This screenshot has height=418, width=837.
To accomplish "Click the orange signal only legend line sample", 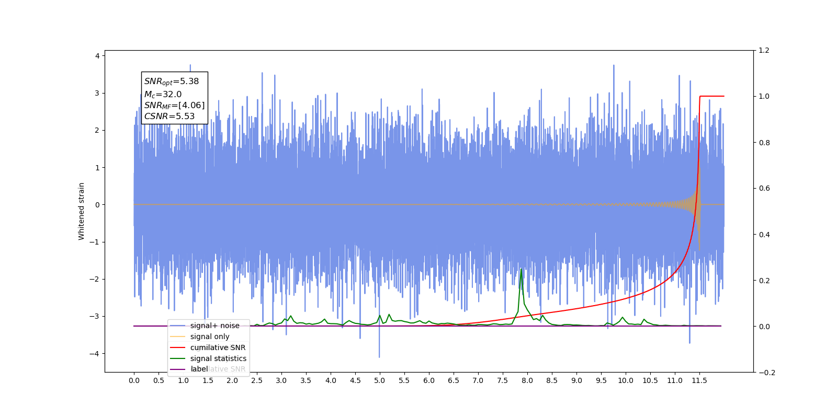I will (x=178, y=336).
